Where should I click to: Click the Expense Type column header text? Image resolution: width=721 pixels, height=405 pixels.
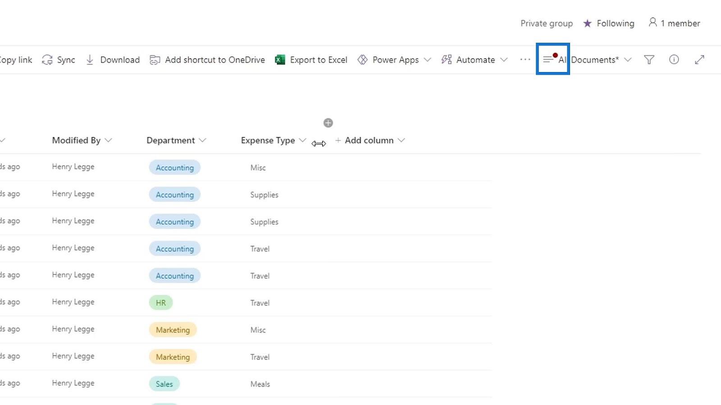point(268,140)
